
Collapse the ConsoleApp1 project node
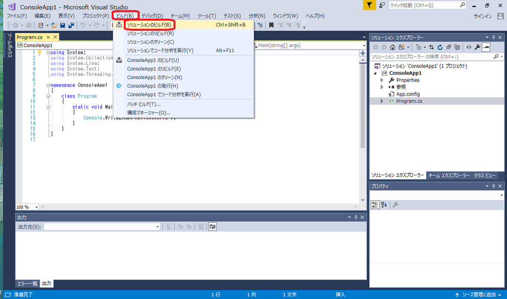[x=375, y=73]
